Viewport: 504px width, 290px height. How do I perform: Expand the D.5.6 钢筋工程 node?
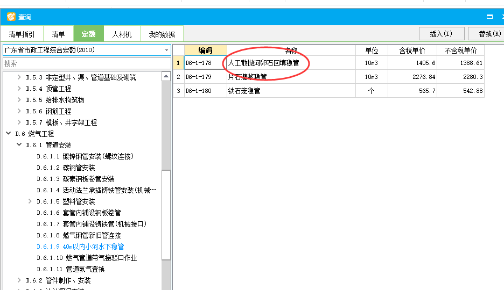coord(19,111)
